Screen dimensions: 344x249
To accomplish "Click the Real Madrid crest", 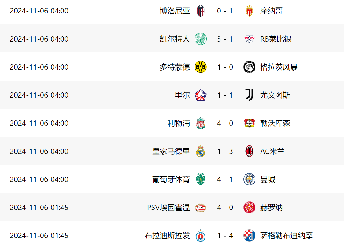I will pos(200,151).
